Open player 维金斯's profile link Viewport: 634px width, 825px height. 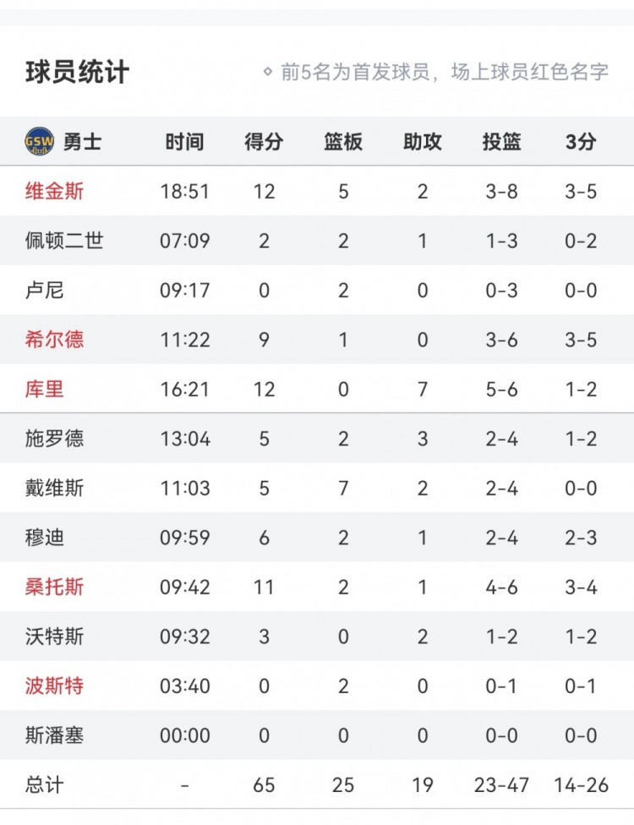pyautogui.click(x=54, y=191)
